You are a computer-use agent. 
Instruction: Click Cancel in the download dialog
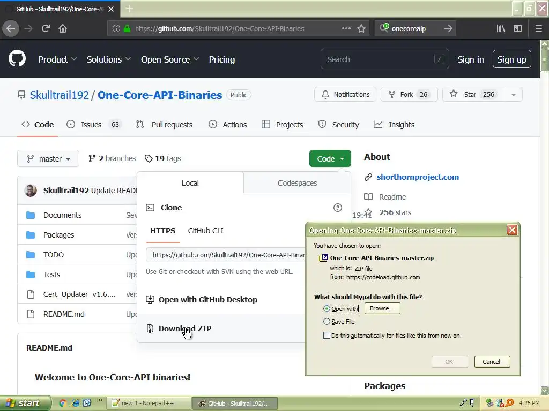pos(492,362)
